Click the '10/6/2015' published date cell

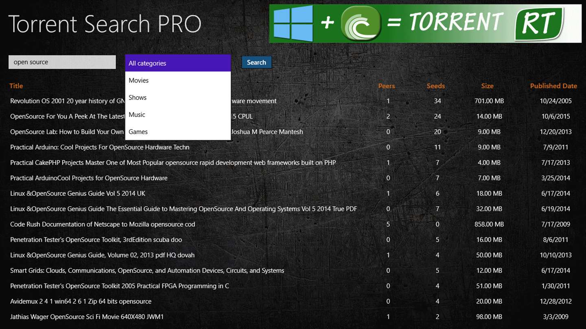click(x=556, y=116)
